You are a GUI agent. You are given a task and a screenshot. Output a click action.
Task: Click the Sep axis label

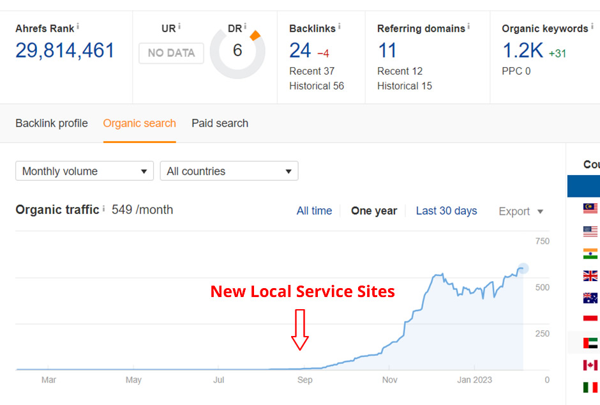304,379
